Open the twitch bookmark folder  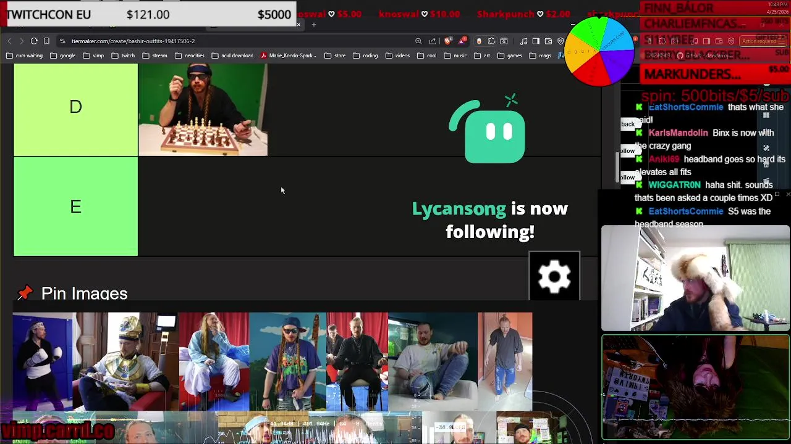tap(124, 55)
